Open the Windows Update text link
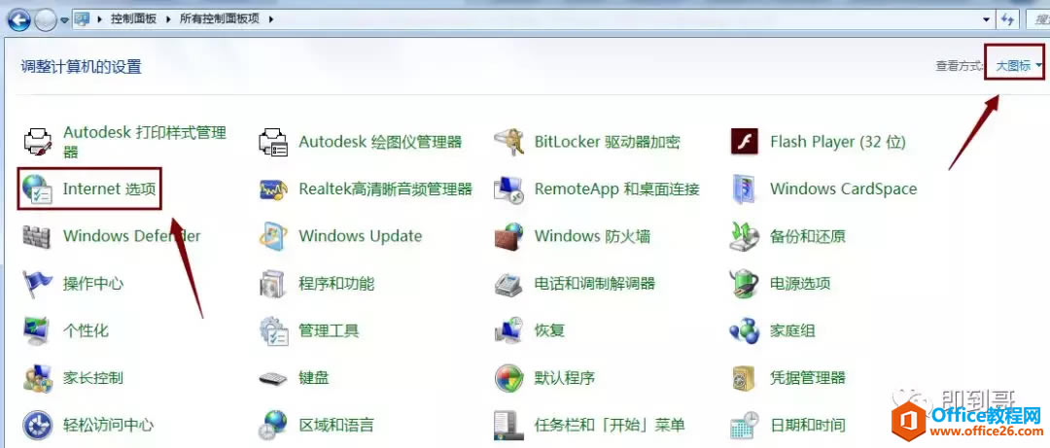The image size is (1050, 448). (361, 236)
